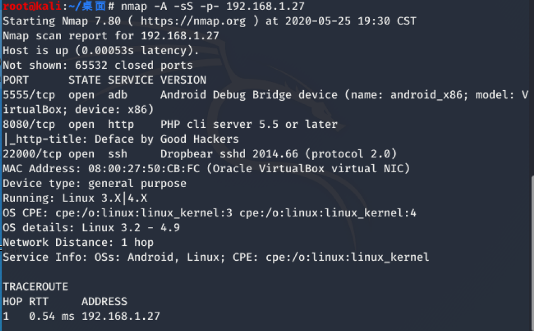Click the "OS details: Linux 3.2 - 4.9" line
This screenshot has width=534, height=331.
[91, 227]
